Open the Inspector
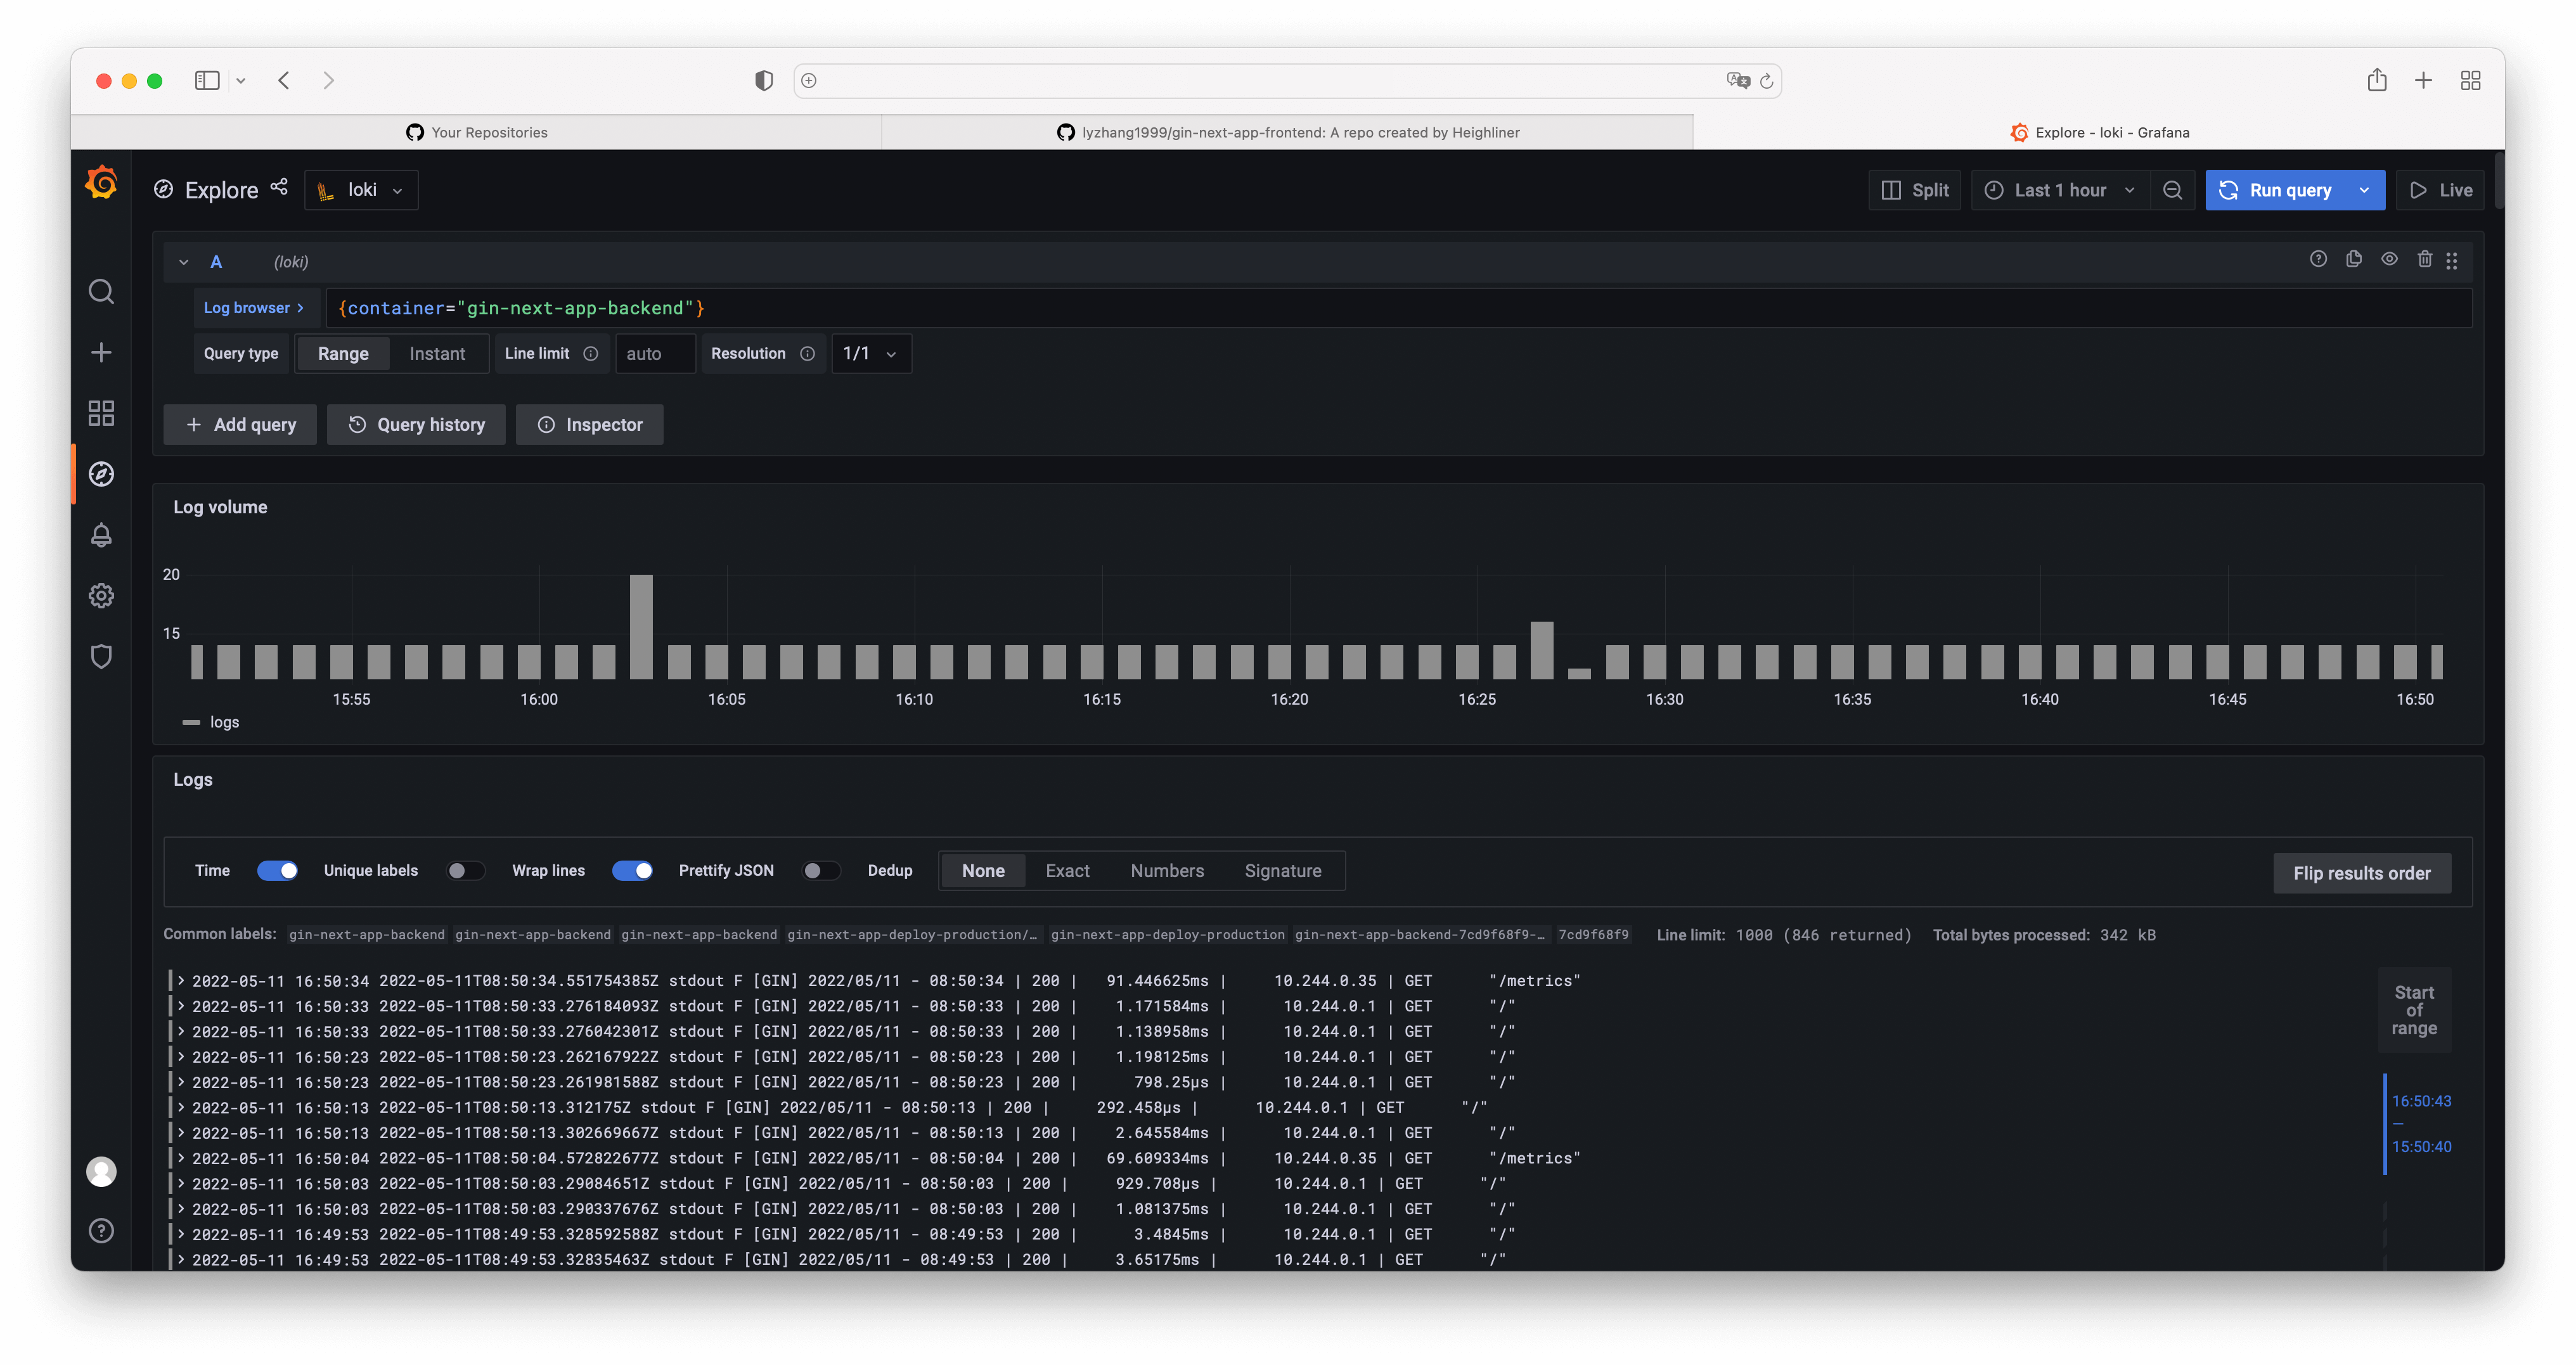The height and width of the screenshot is (1365, 2576). 590,424
